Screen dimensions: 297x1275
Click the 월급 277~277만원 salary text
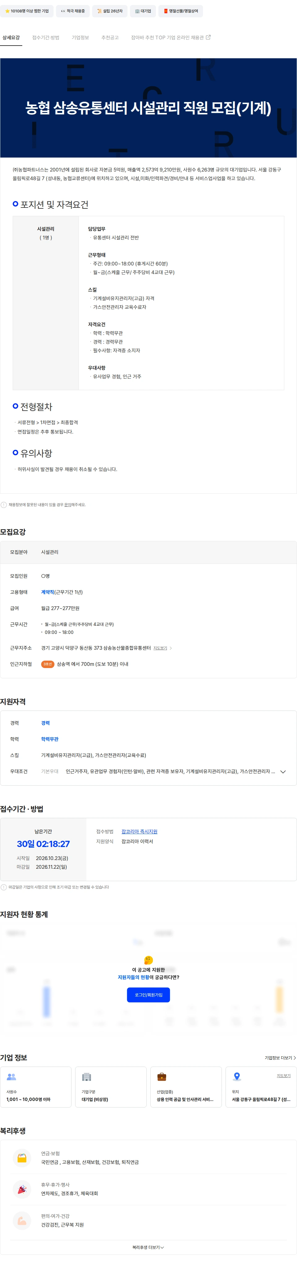(60, 608)
